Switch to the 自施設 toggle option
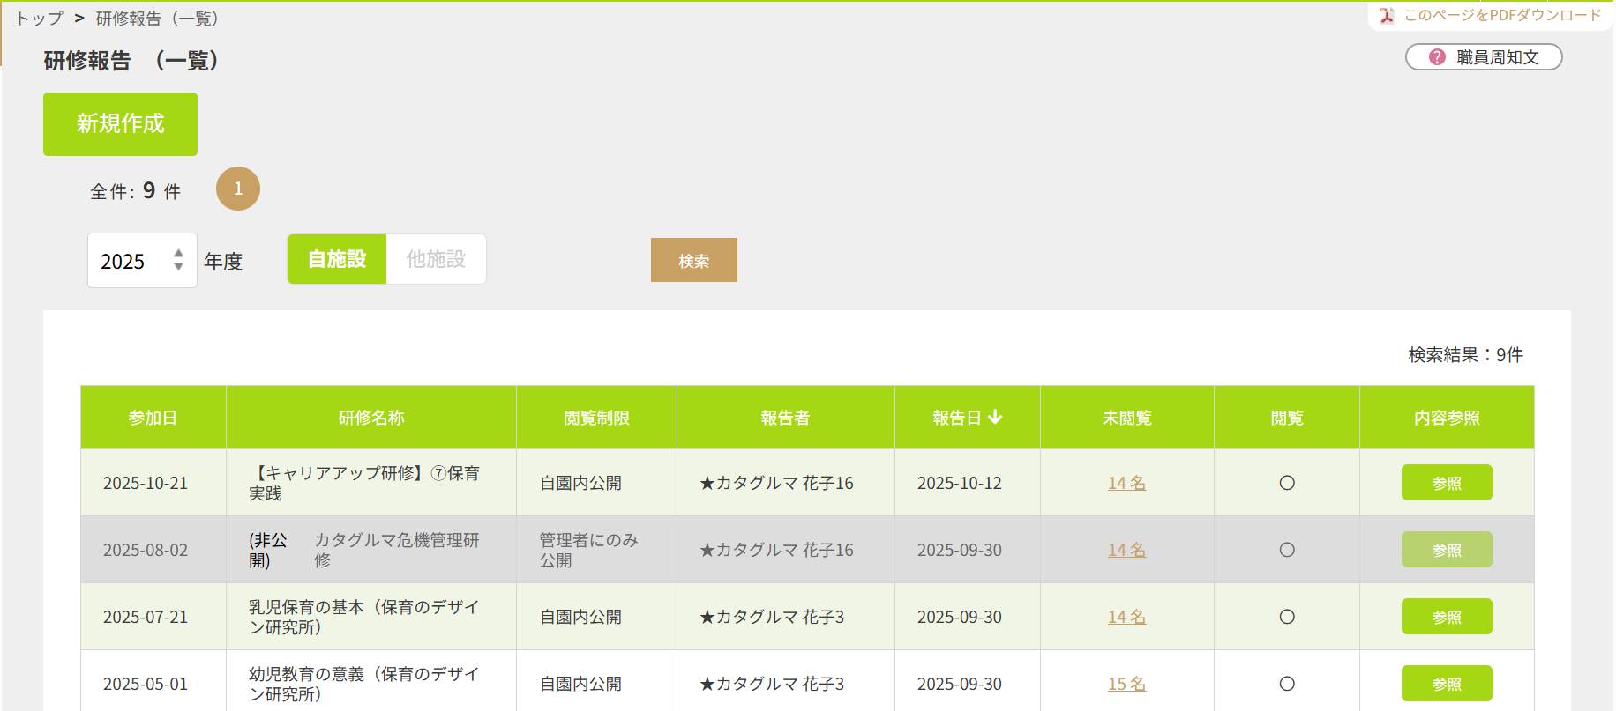The image size is (1616, 711). pos(337,259)
